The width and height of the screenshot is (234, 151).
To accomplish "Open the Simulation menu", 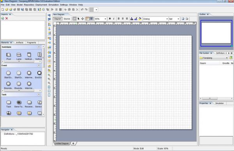I will pos(53,5).
